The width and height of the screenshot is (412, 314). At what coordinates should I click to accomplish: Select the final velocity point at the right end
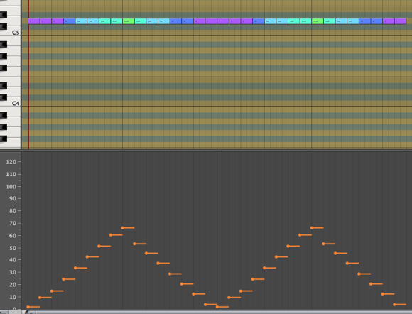click(394, 305)
